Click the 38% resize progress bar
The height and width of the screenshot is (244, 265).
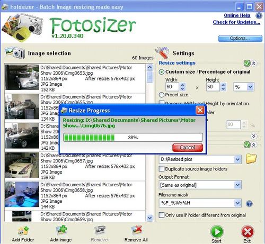(133, 138)
